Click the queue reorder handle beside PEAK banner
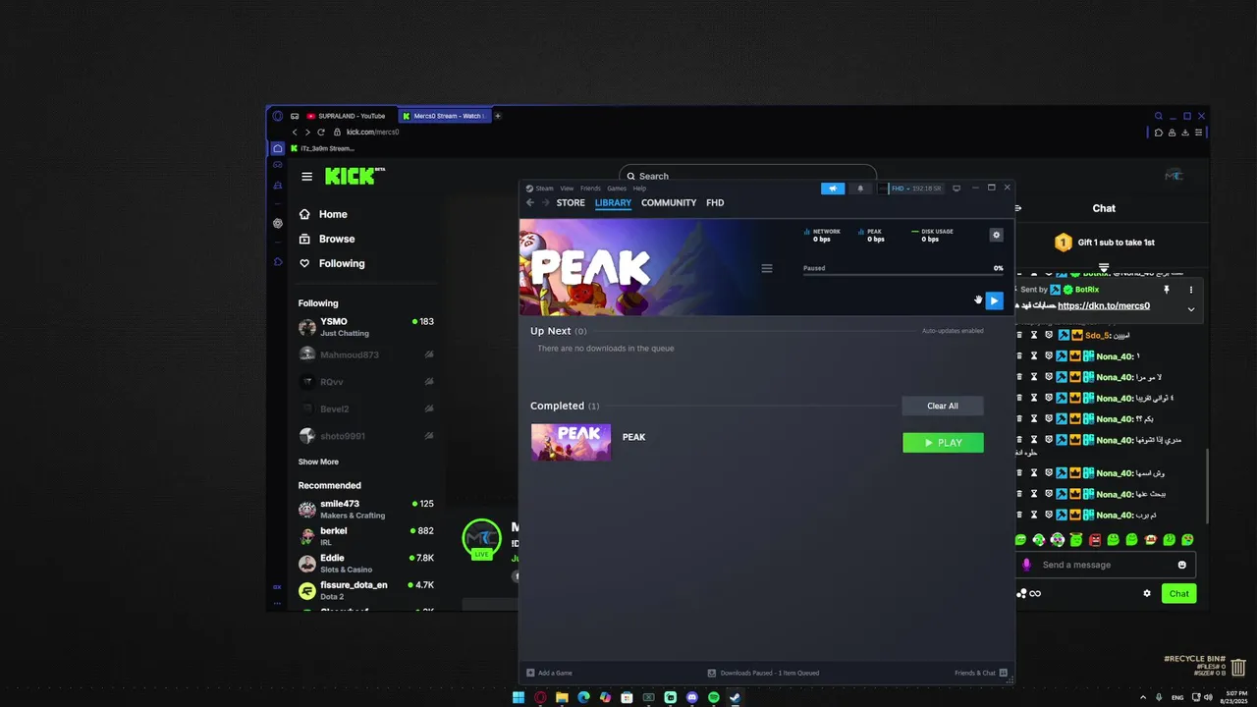The image size is (1257, 707). click(x=767, y=268)
